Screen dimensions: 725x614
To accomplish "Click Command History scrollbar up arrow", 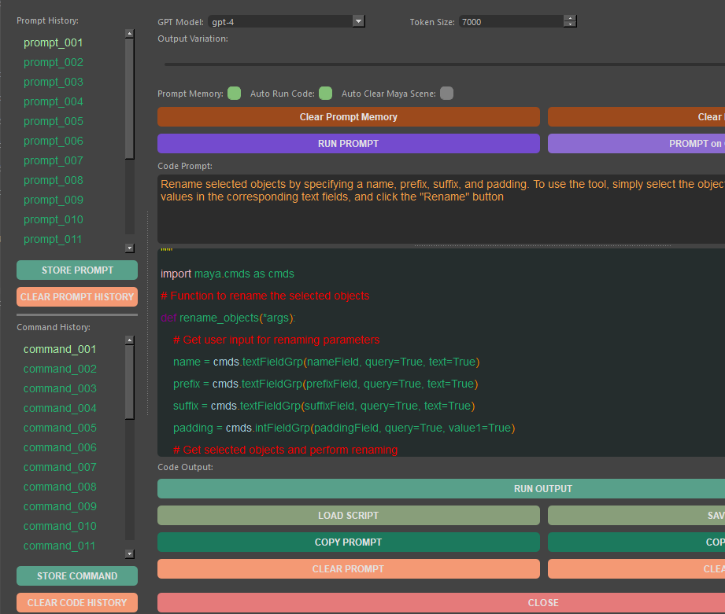I will point(130,340).
